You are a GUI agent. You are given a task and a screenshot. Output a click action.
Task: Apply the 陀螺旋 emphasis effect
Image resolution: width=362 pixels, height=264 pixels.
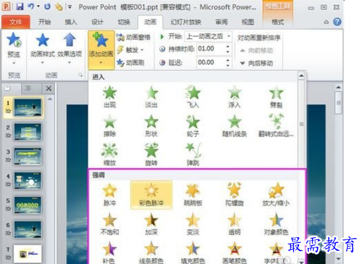[235, 195]
